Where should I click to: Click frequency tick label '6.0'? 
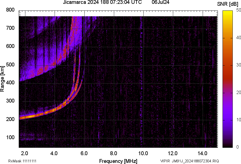click(84, 154)
